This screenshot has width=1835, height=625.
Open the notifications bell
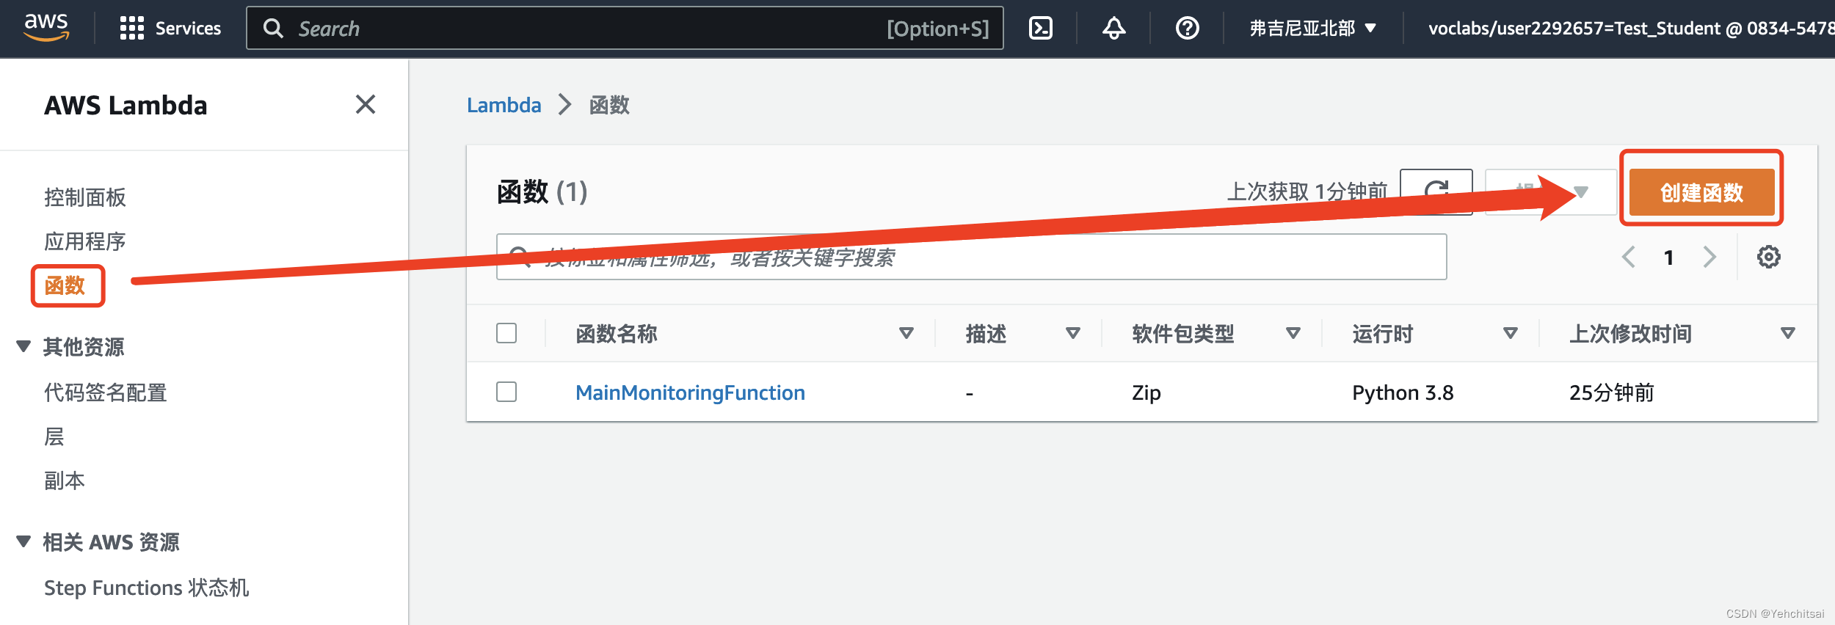coord(1113,29)
